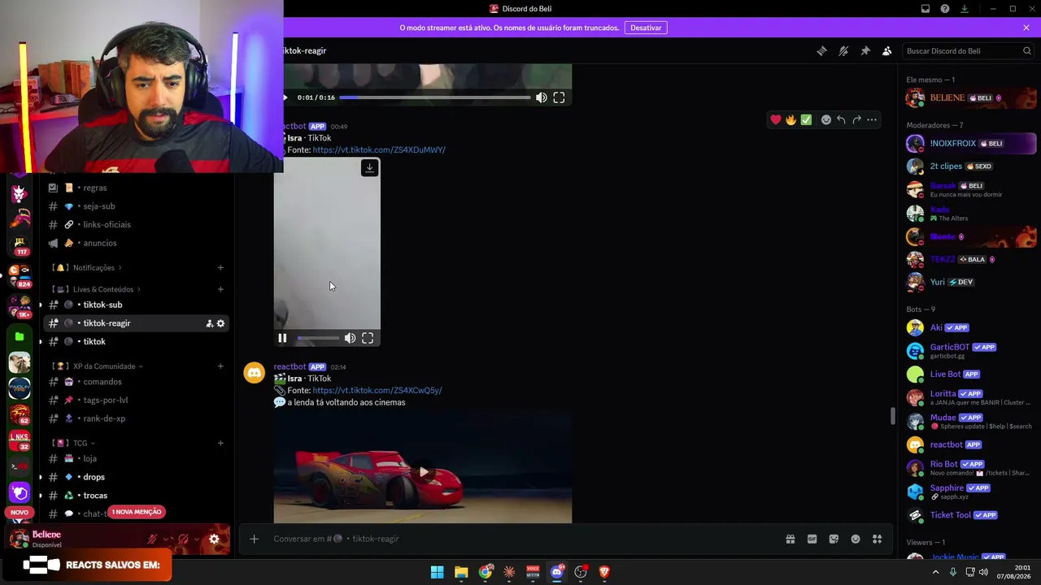Reply to the reactbot message
1041x585 pixels.
[841, 120]
